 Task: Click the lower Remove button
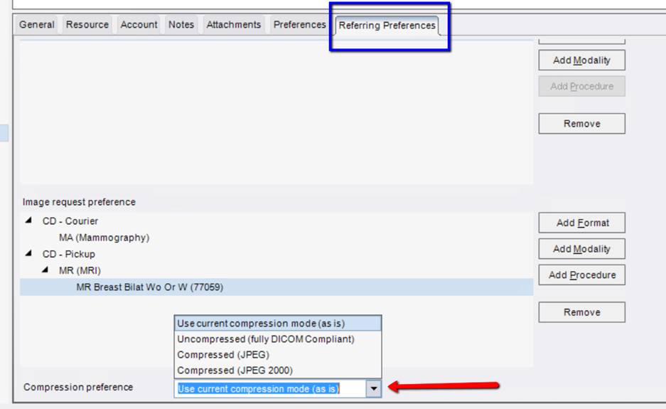click(581, 312)
